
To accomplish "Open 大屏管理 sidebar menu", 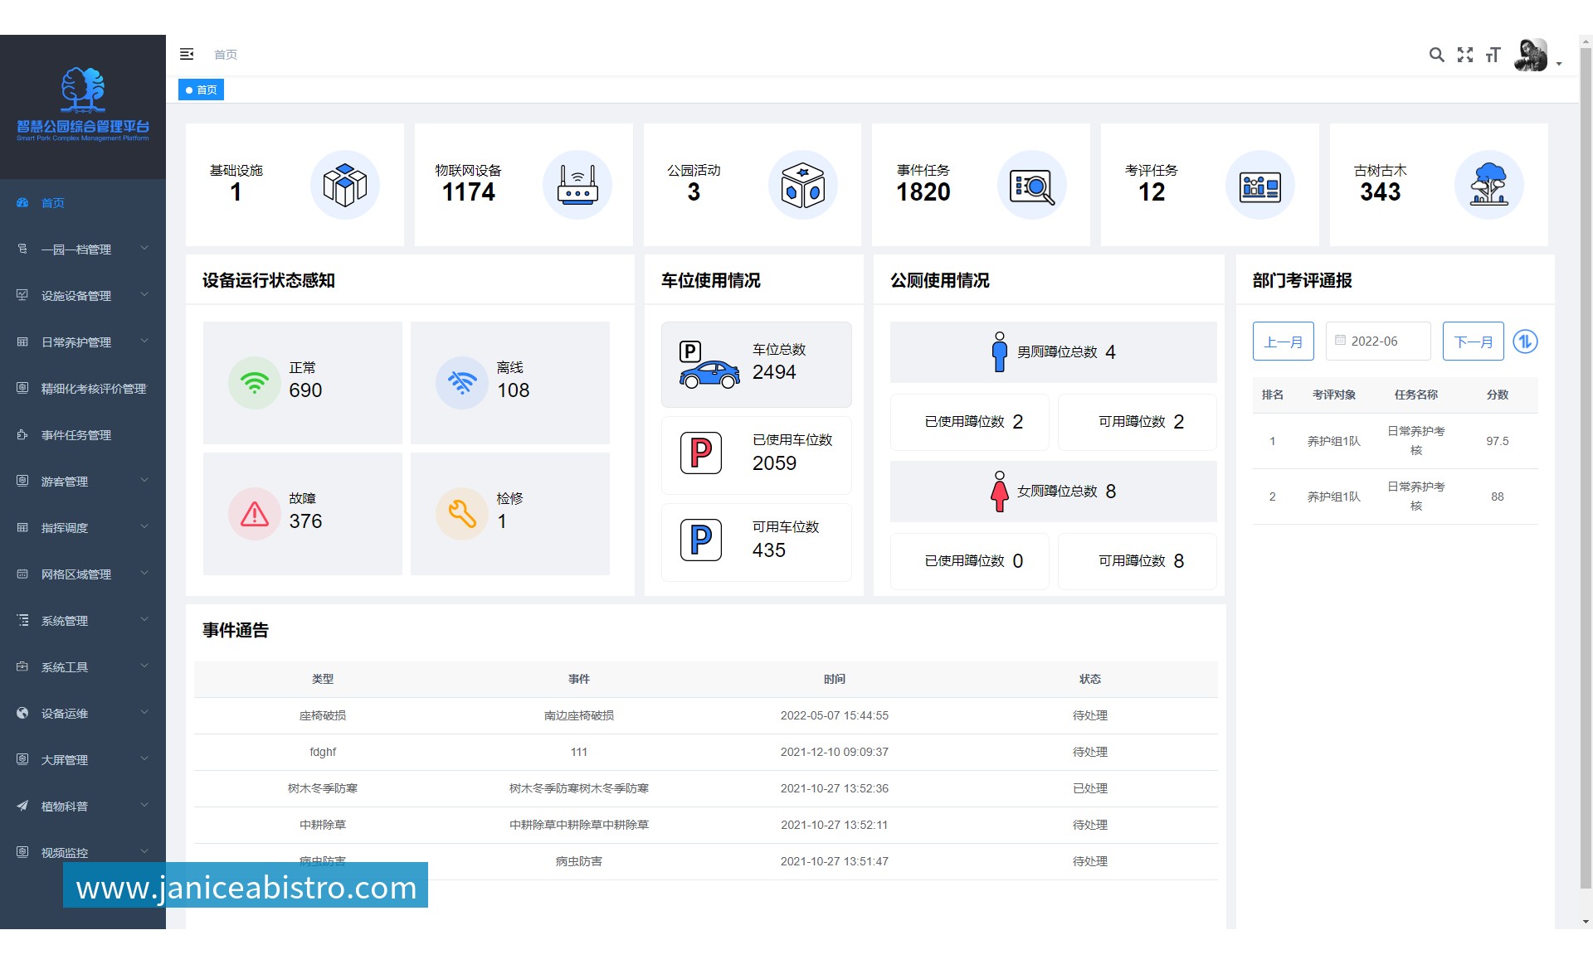I will click(x=83, y=760).
